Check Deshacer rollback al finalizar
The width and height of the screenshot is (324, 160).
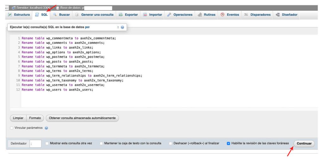pos(171,143)
